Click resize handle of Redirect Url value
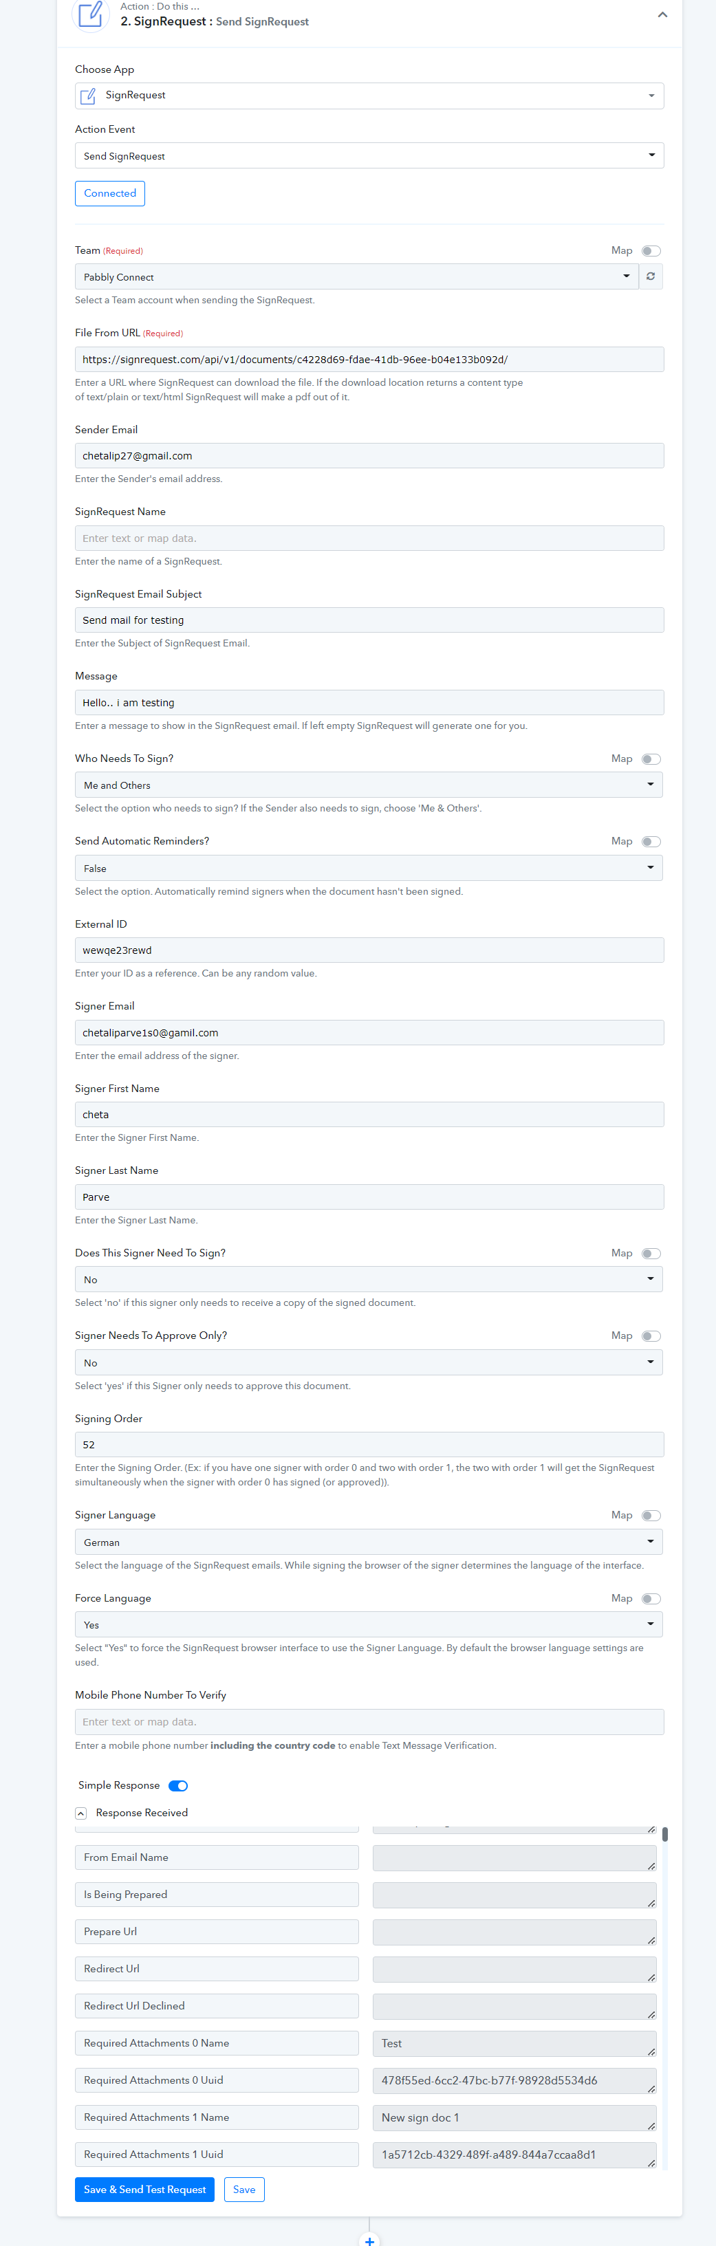The width and height of the screenshot is (716, 2246). [651, 1978]
